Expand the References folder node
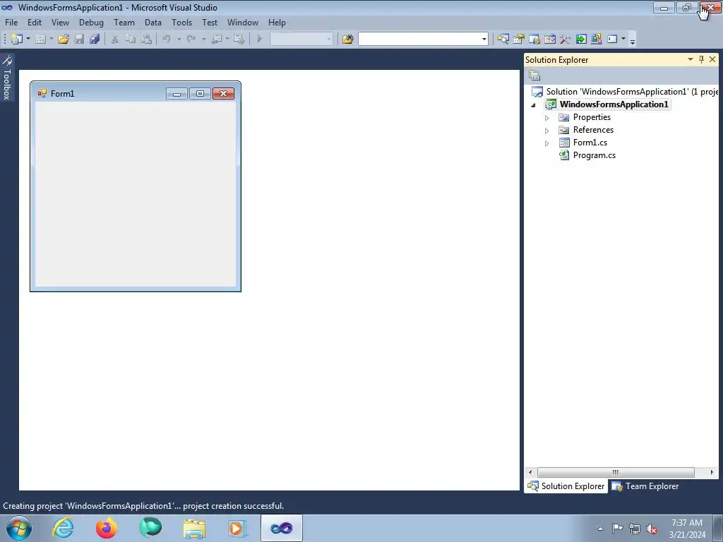This screenshot has width=723, height=542. [547, 131]
